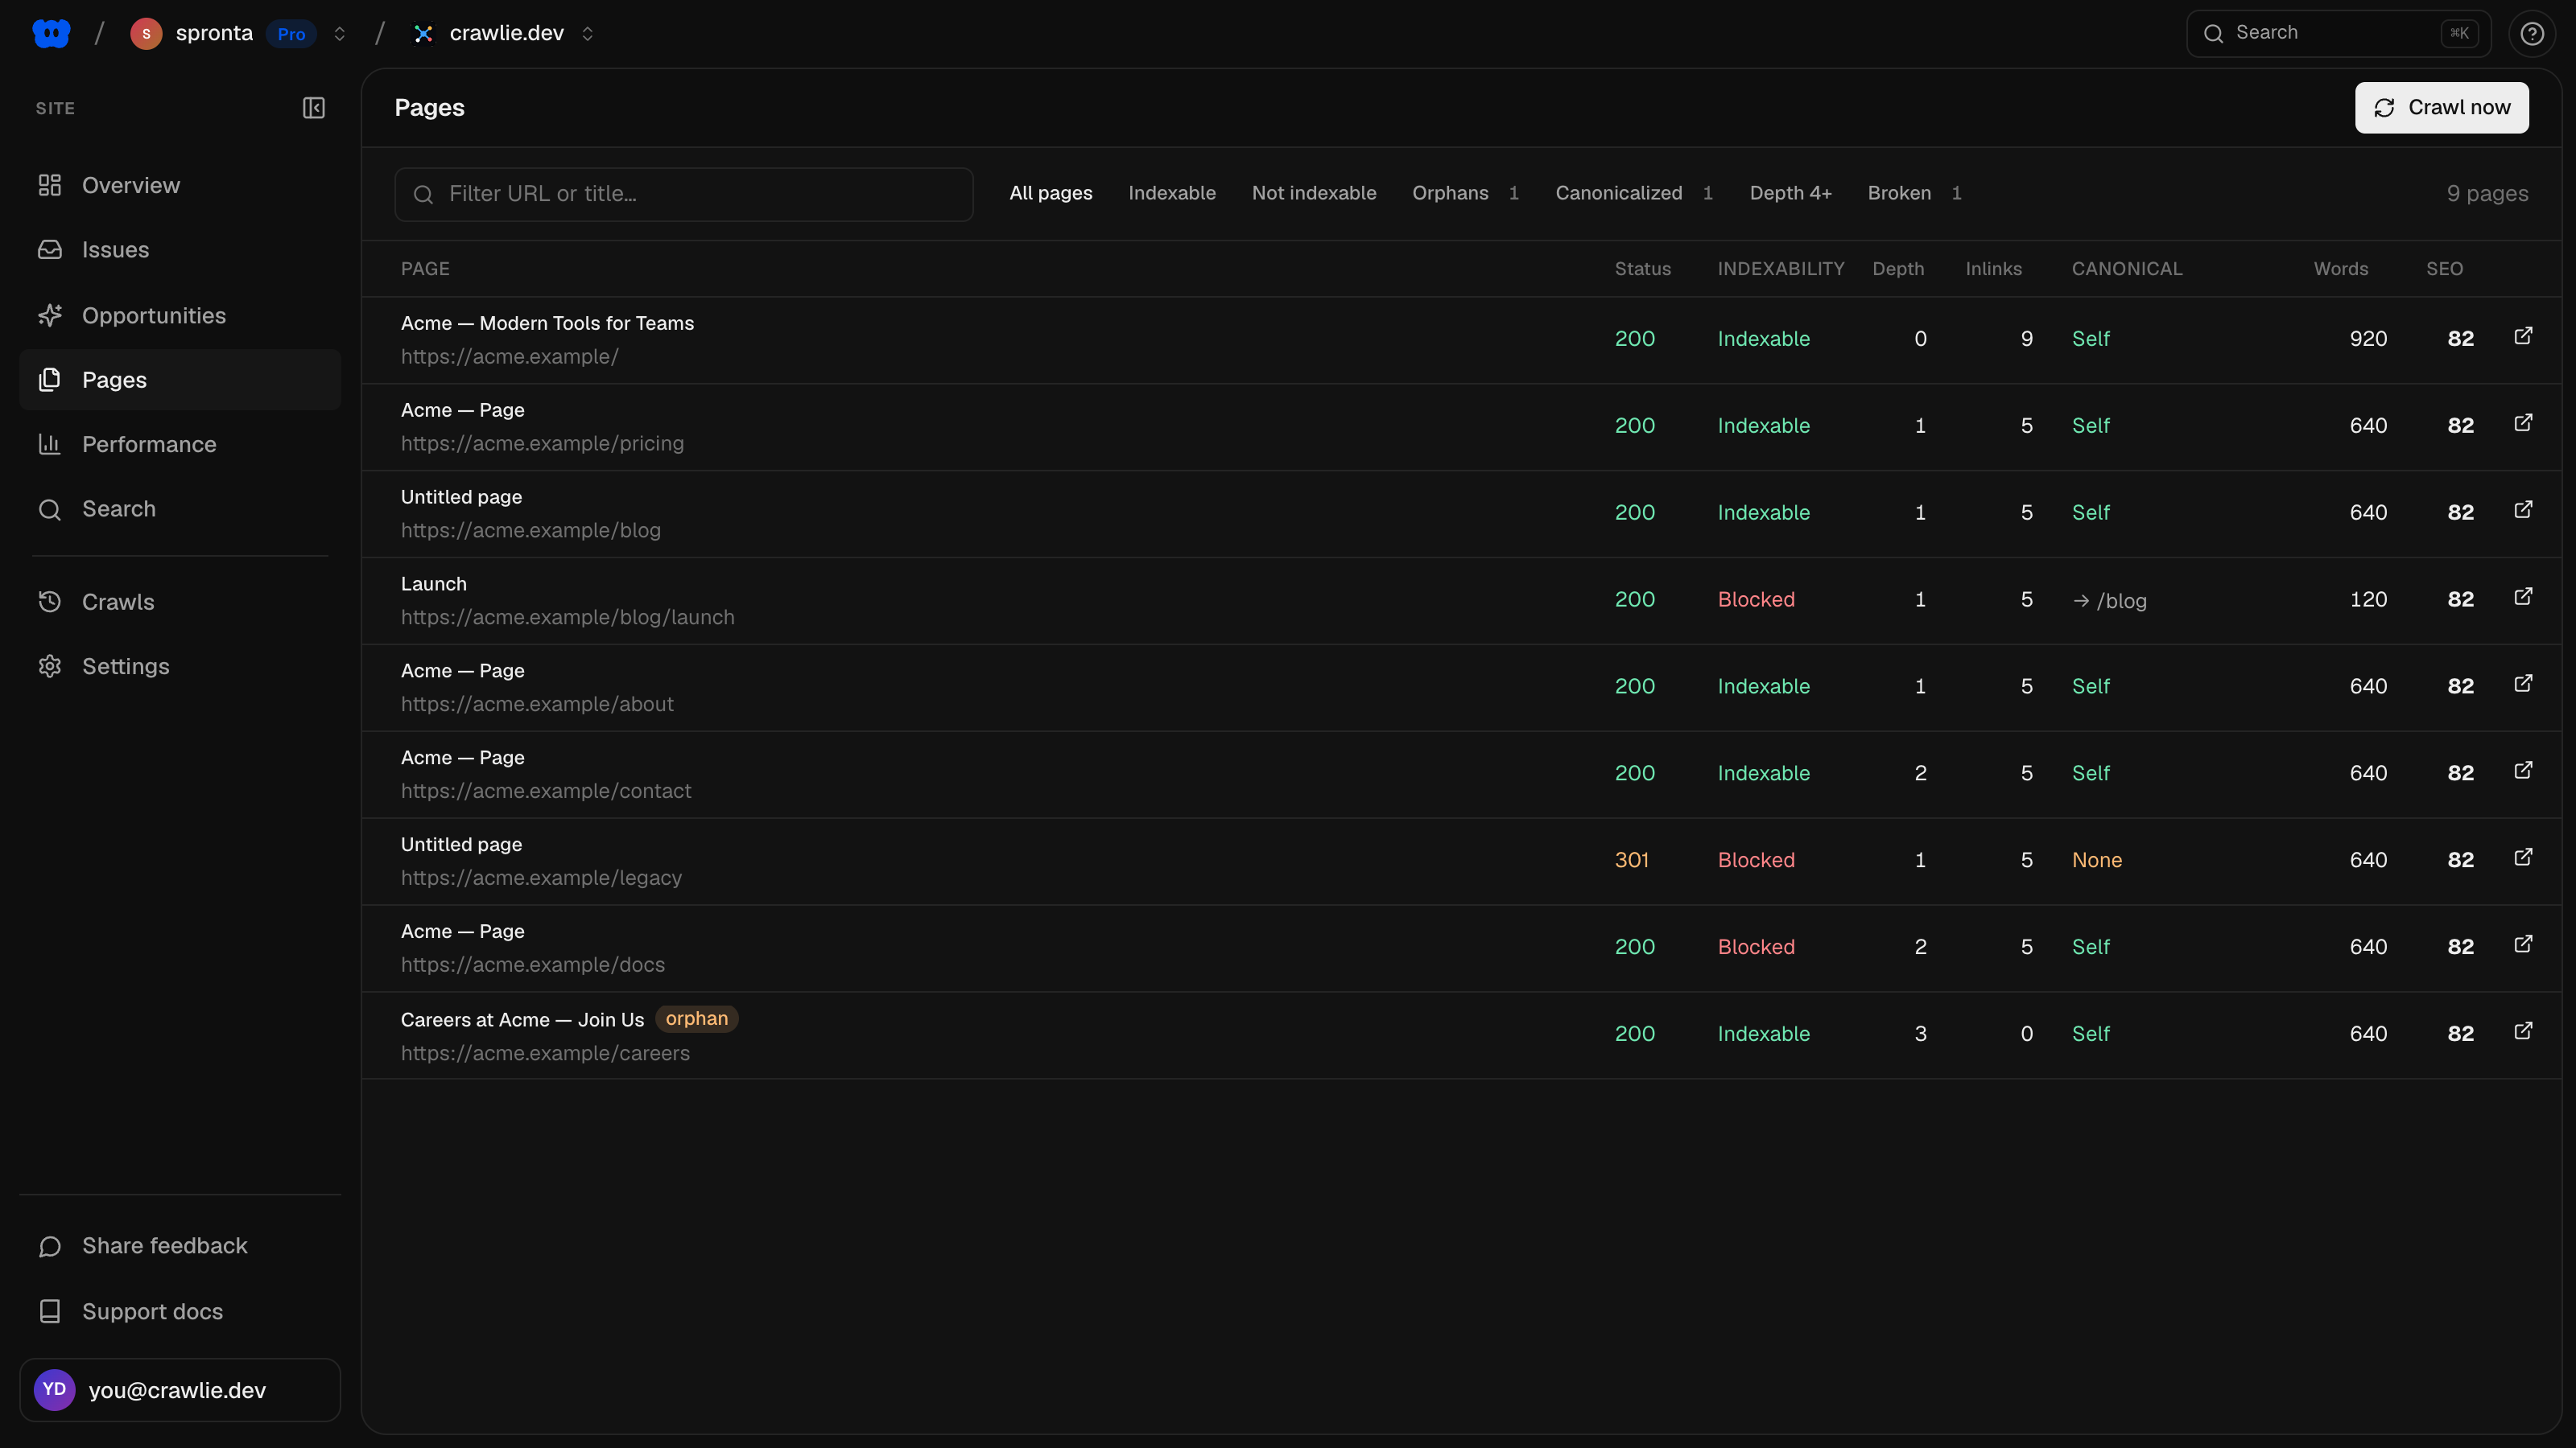Focus the top Search box
The height and width of the screenshot is (1448, 2576).
2338,33
